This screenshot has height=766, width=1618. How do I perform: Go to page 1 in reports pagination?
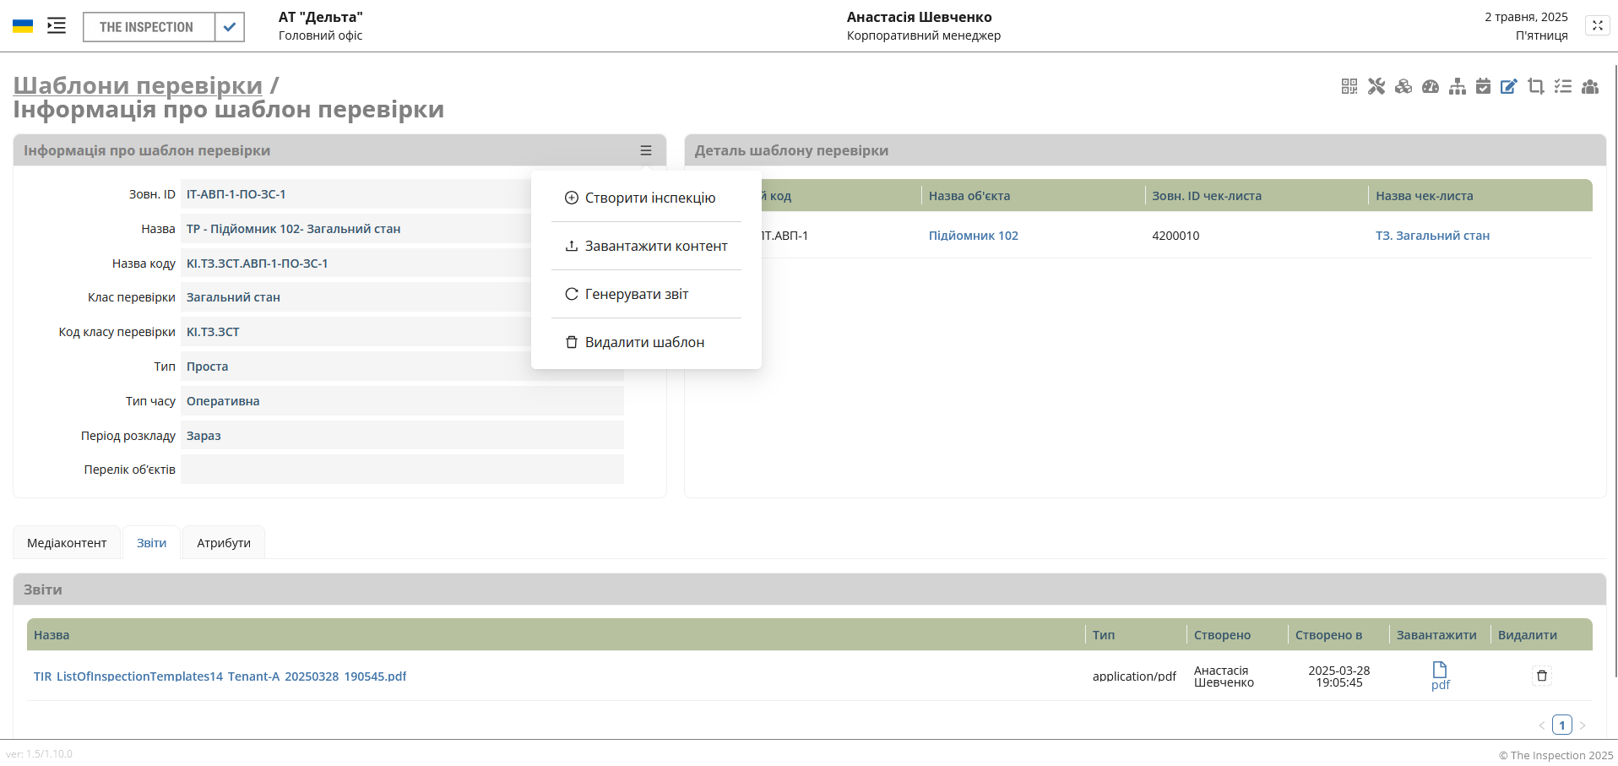coord(1562,725)
